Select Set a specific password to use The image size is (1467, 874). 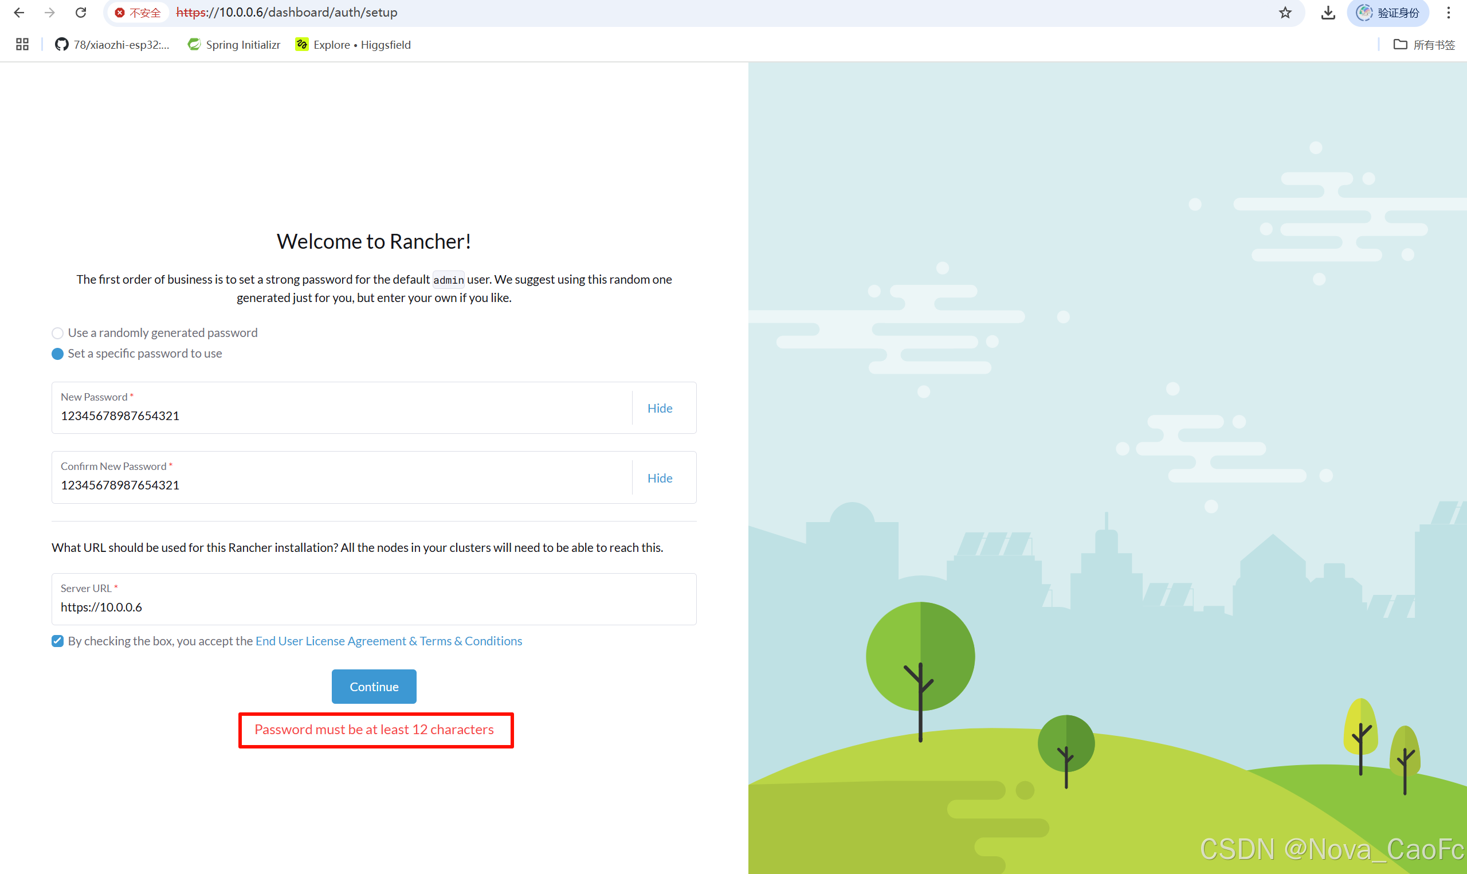tap(137, 354)
